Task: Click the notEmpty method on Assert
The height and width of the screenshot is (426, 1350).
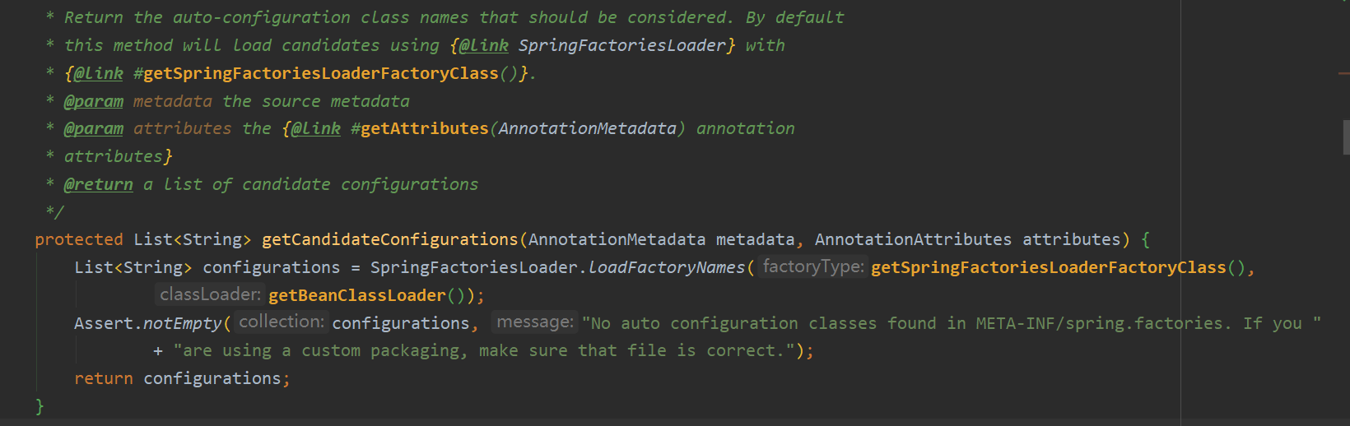Action: click(183, 323)
